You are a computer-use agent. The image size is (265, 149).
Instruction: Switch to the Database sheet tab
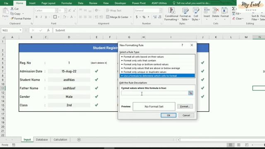[42, 139]
